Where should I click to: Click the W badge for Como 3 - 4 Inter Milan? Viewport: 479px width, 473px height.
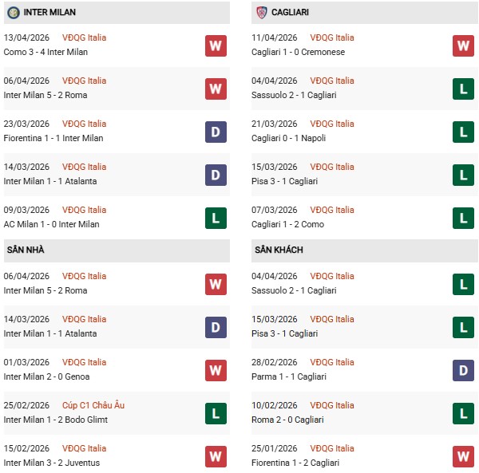click(x=216, y=45)
